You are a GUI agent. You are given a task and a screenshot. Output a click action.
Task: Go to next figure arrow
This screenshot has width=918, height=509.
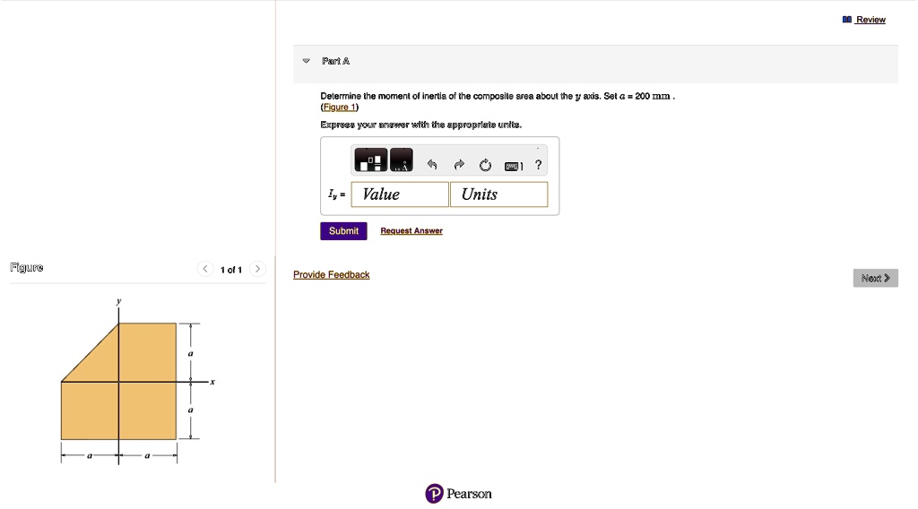[257, 269]
